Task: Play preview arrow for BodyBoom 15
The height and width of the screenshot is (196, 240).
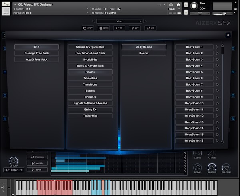Action: pyautogui.click(x=217, y=135)
